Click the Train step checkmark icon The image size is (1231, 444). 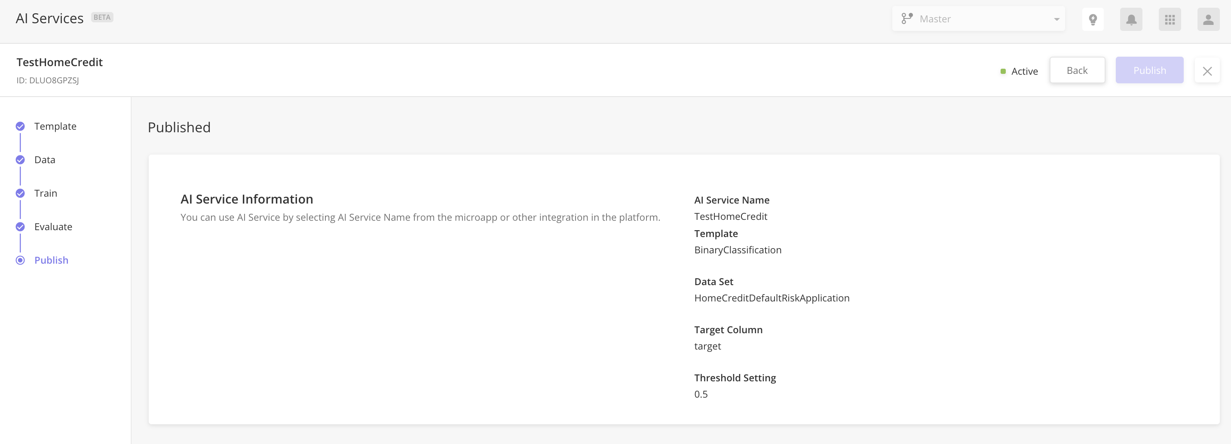point(20,193)
